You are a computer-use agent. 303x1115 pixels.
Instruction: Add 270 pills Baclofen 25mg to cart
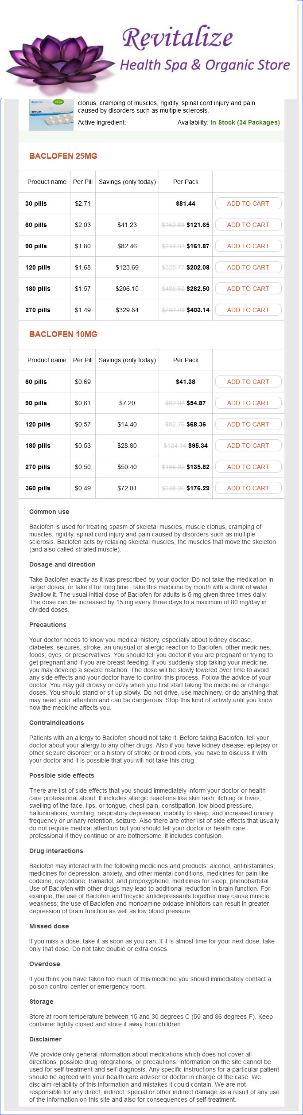point(248,310)
